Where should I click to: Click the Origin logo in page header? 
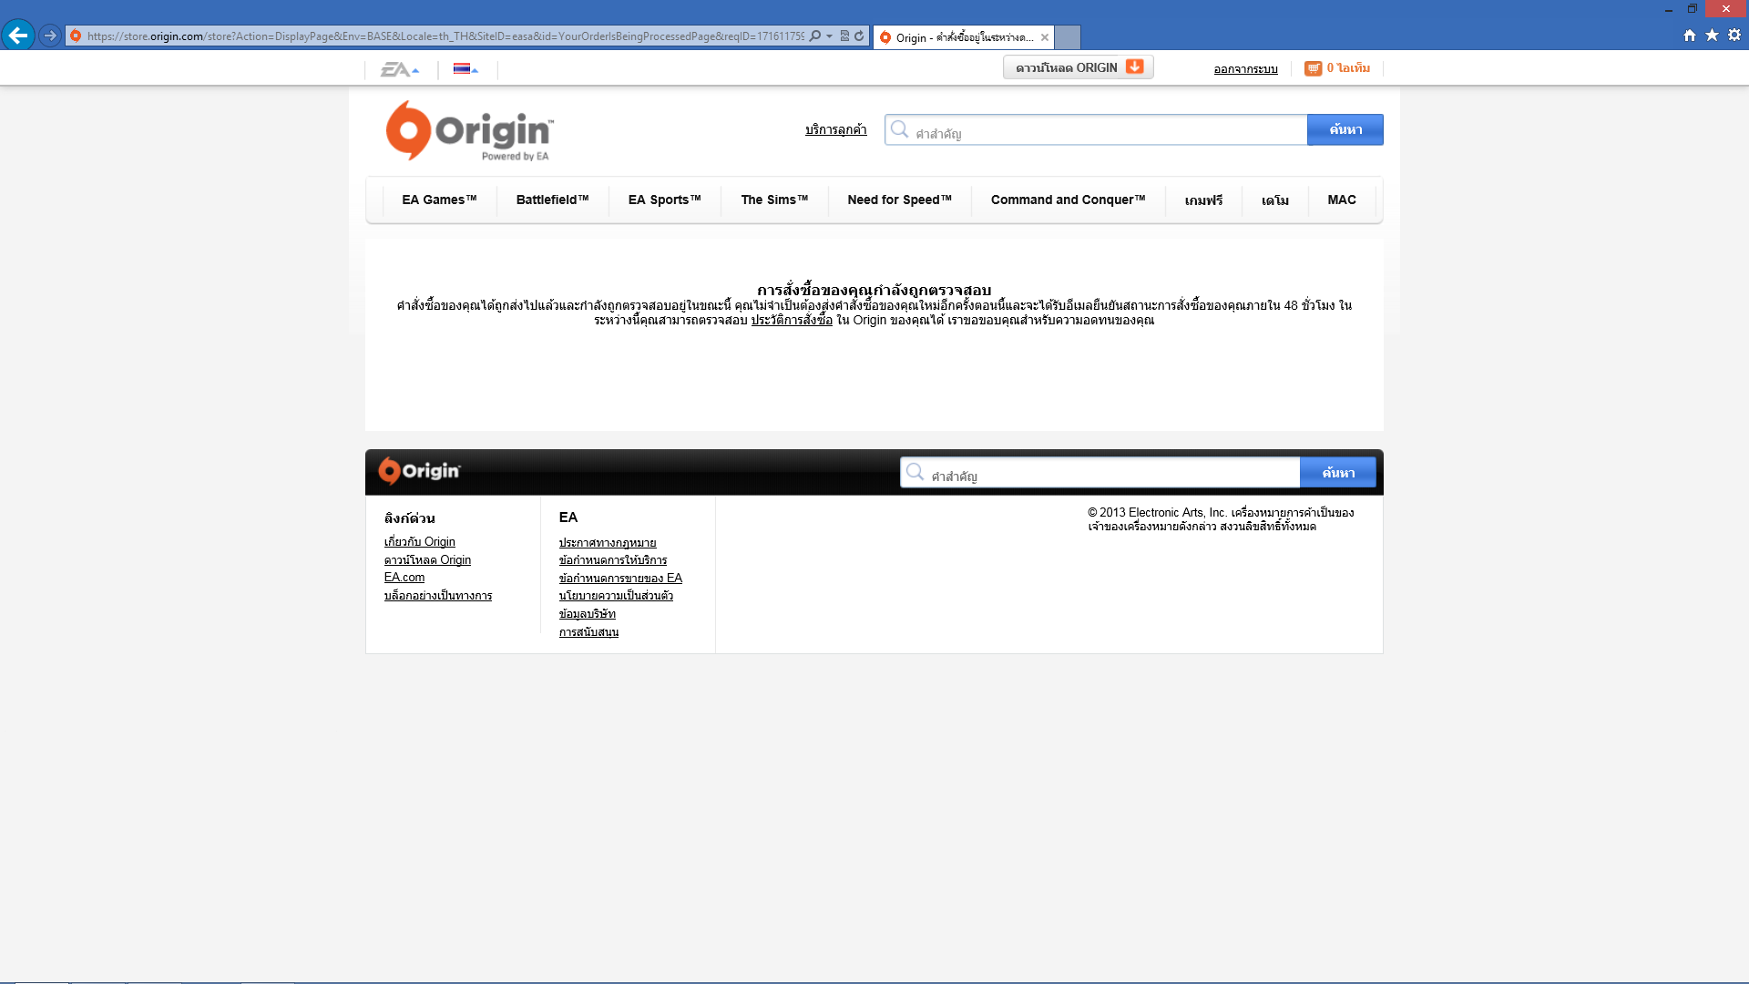click(469, 131)
